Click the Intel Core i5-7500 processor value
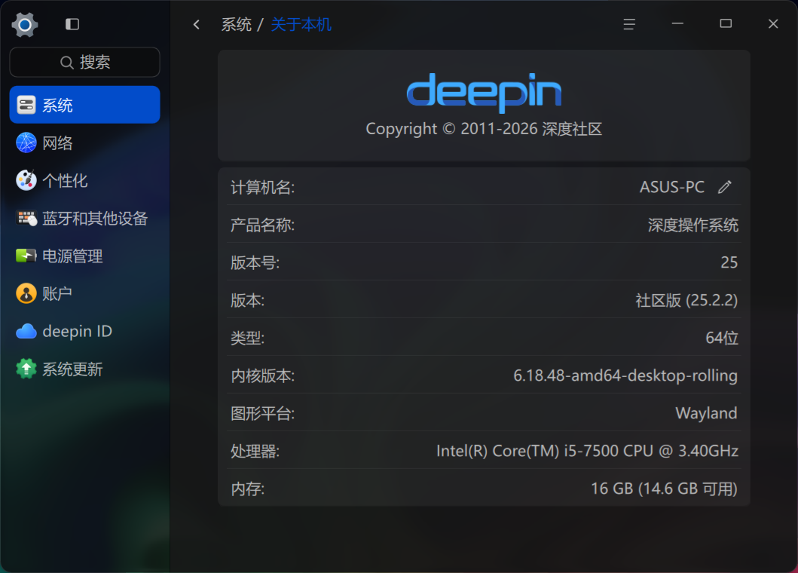This screenshot has height=573, width=798. 587,451
